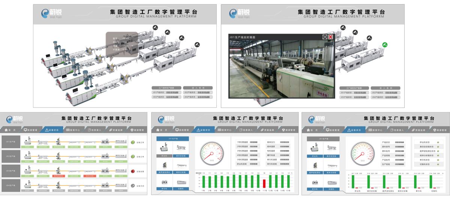Open 质量追溯 tab in the line-status list panel
This screenshot has height=199, width=450.
coord(115,130)
